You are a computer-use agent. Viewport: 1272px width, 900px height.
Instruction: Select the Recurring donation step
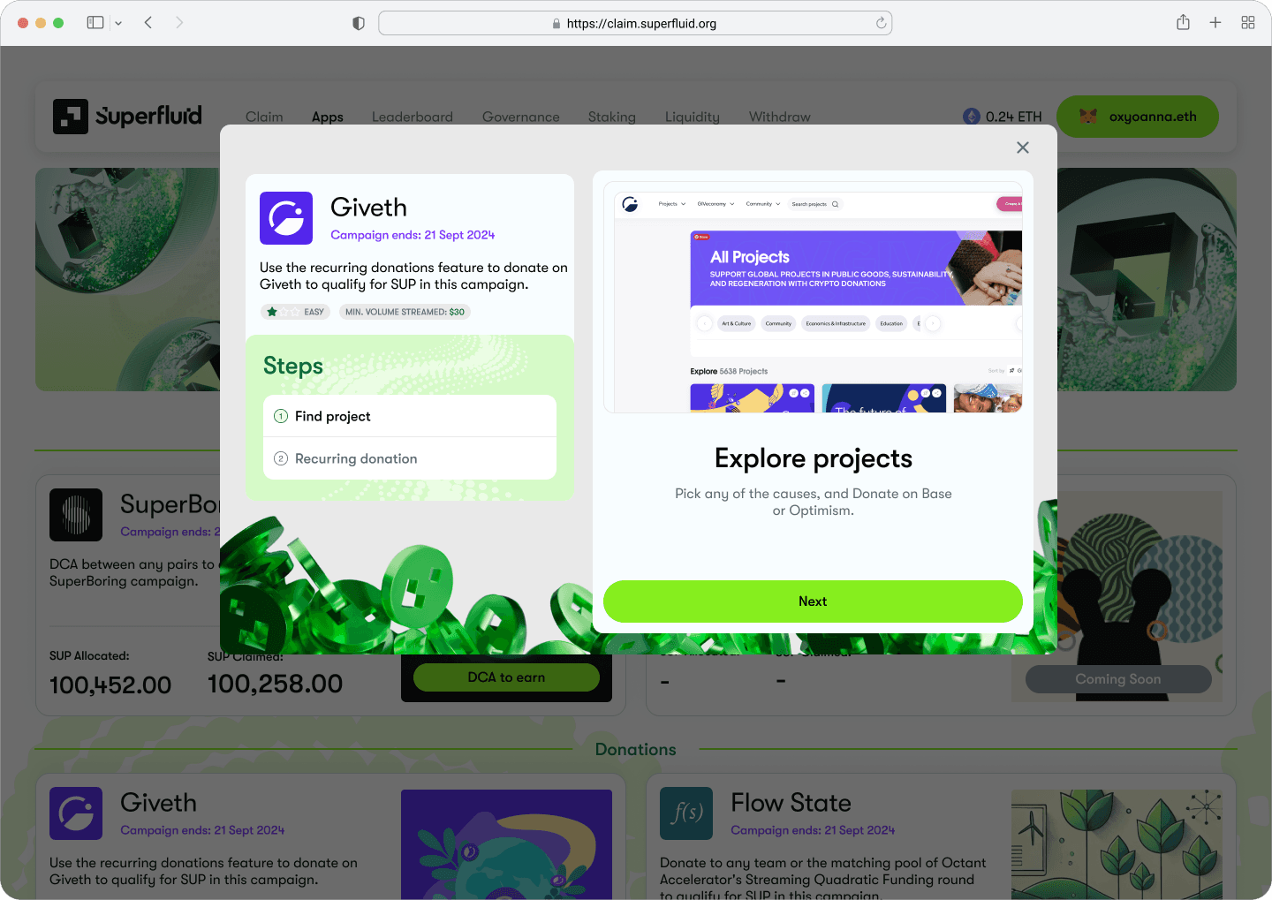pos(410,458)
